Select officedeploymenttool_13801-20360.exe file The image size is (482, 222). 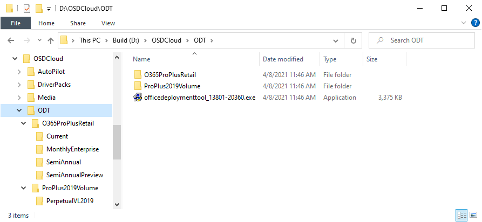point(200,98)
